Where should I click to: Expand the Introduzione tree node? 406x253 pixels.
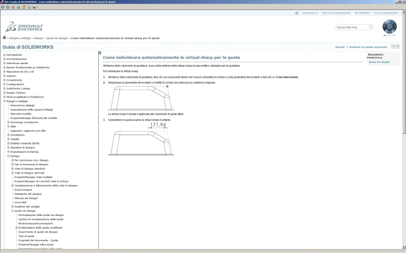4,55
